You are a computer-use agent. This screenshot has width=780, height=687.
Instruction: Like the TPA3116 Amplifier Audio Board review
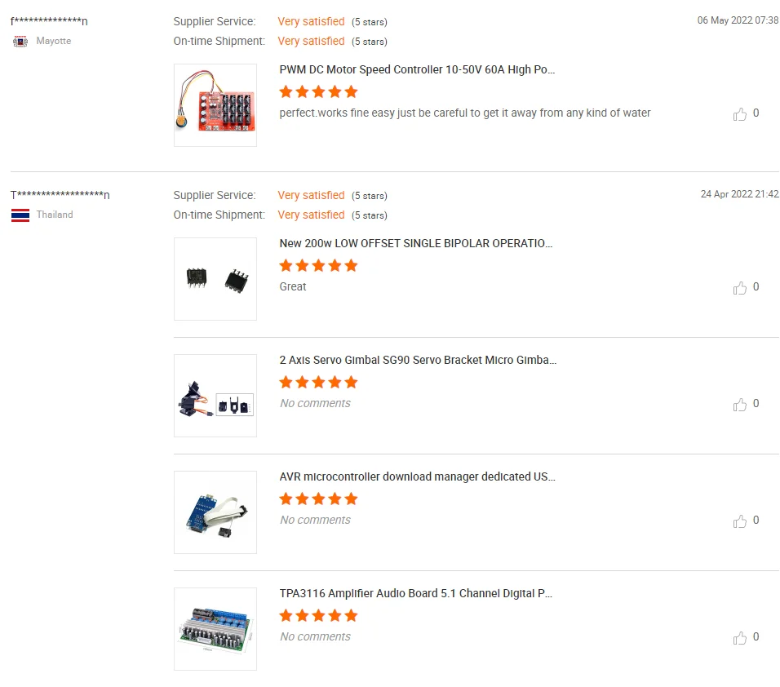[x=740, y=638]
